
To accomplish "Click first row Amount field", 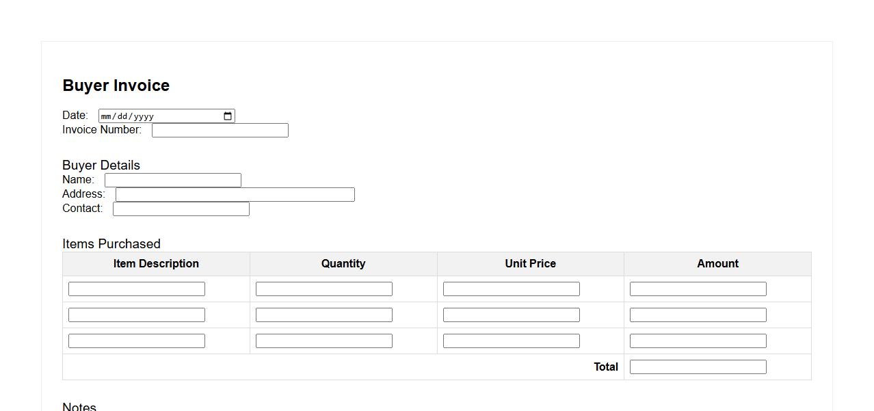I will [x=698, y=289].
